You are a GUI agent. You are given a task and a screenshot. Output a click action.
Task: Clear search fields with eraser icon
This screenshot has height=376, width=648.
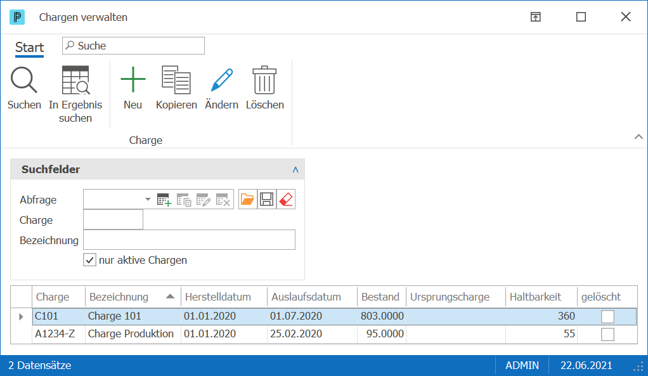click(286, 199)
